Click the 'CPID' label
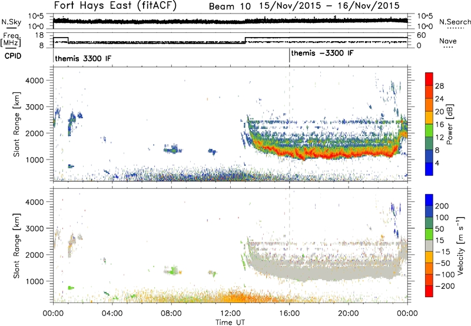This screenshot has width=471, height=326. point(13,56)
